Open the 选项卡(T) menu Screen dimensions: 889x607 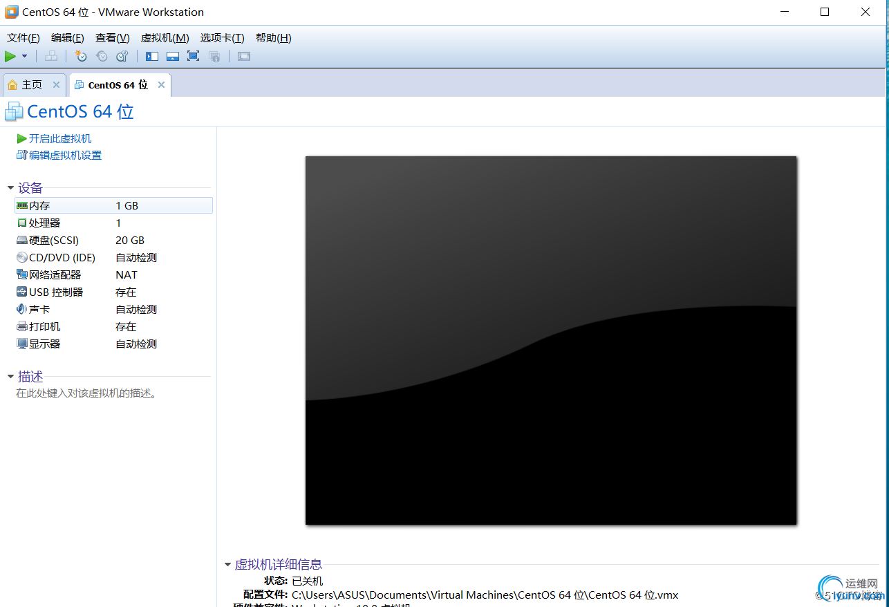[x=223, y=38]
